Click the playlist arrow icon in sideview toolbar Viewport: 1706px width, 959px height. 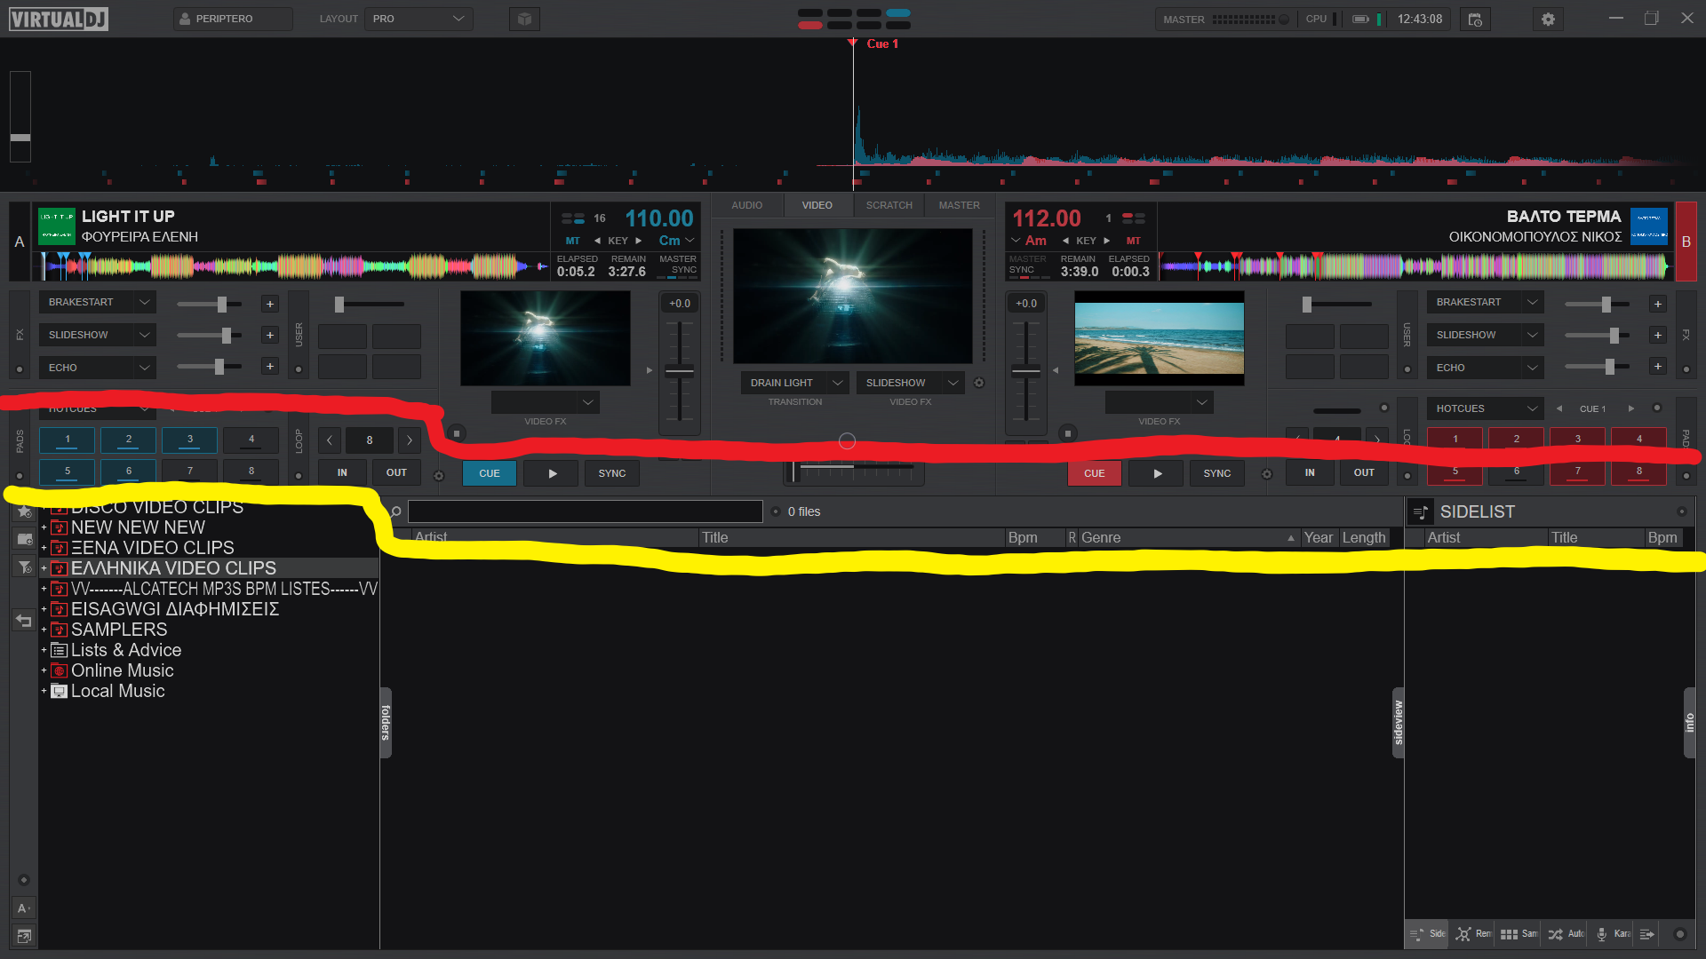click(x=1647, y=934)
